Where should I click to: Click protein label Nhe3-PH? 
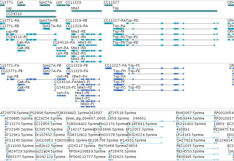[80, 77]
